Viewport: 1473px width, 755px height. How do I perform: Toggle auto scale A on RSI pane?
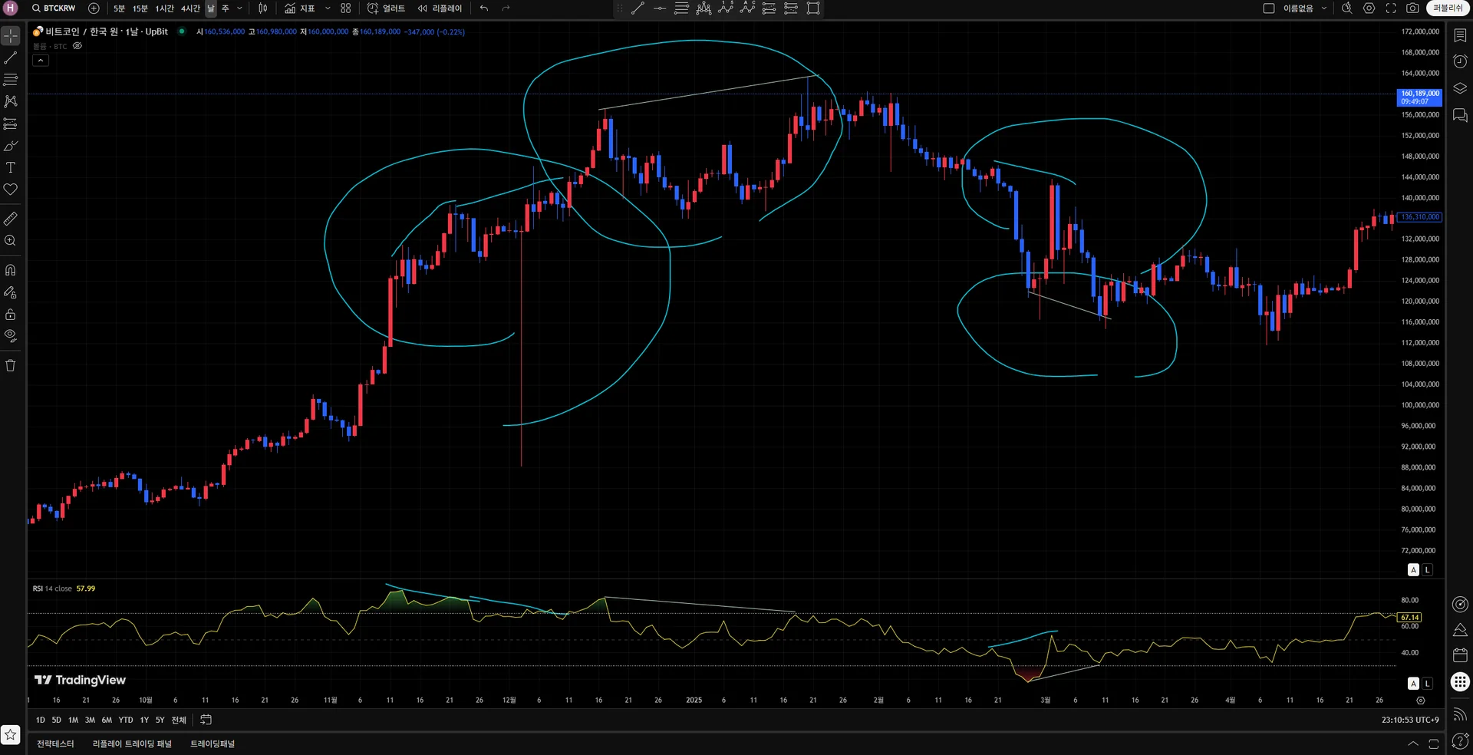[x=1413, y=683]
